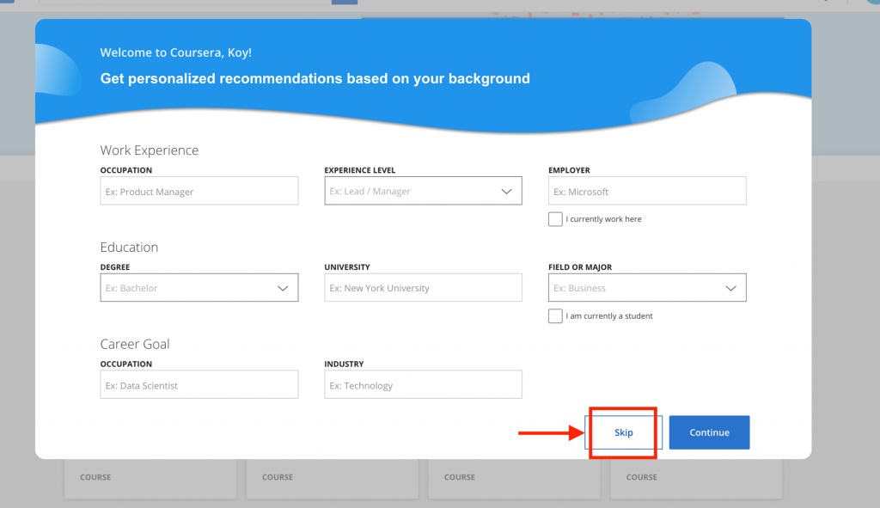Open the Degree dropdown
The height and width of the screenshot is (508, 880).
pos(199,287)
